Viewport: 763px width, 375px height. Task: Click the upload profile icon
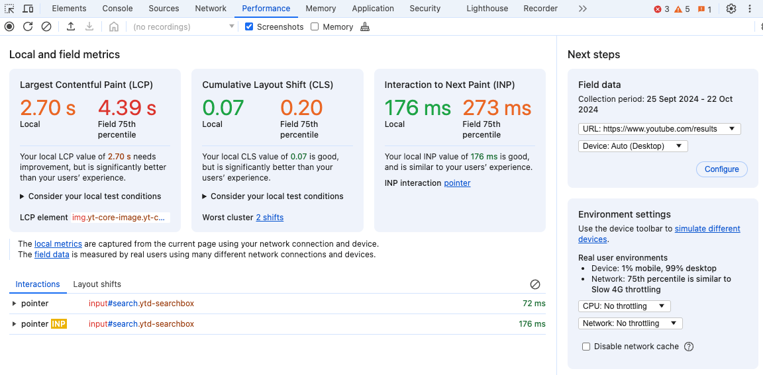coord(71,26)
